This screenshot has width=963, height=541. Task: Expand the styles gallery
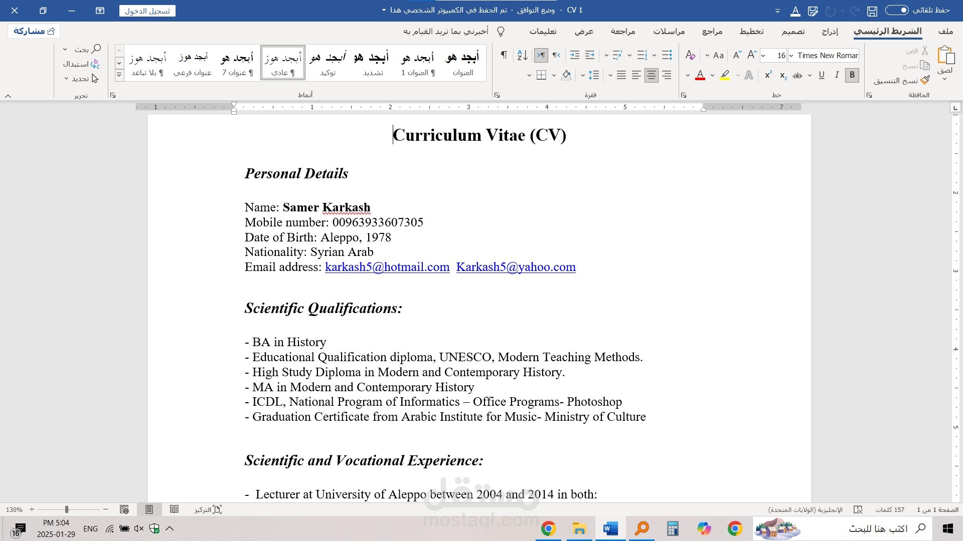tap(119, 75)
